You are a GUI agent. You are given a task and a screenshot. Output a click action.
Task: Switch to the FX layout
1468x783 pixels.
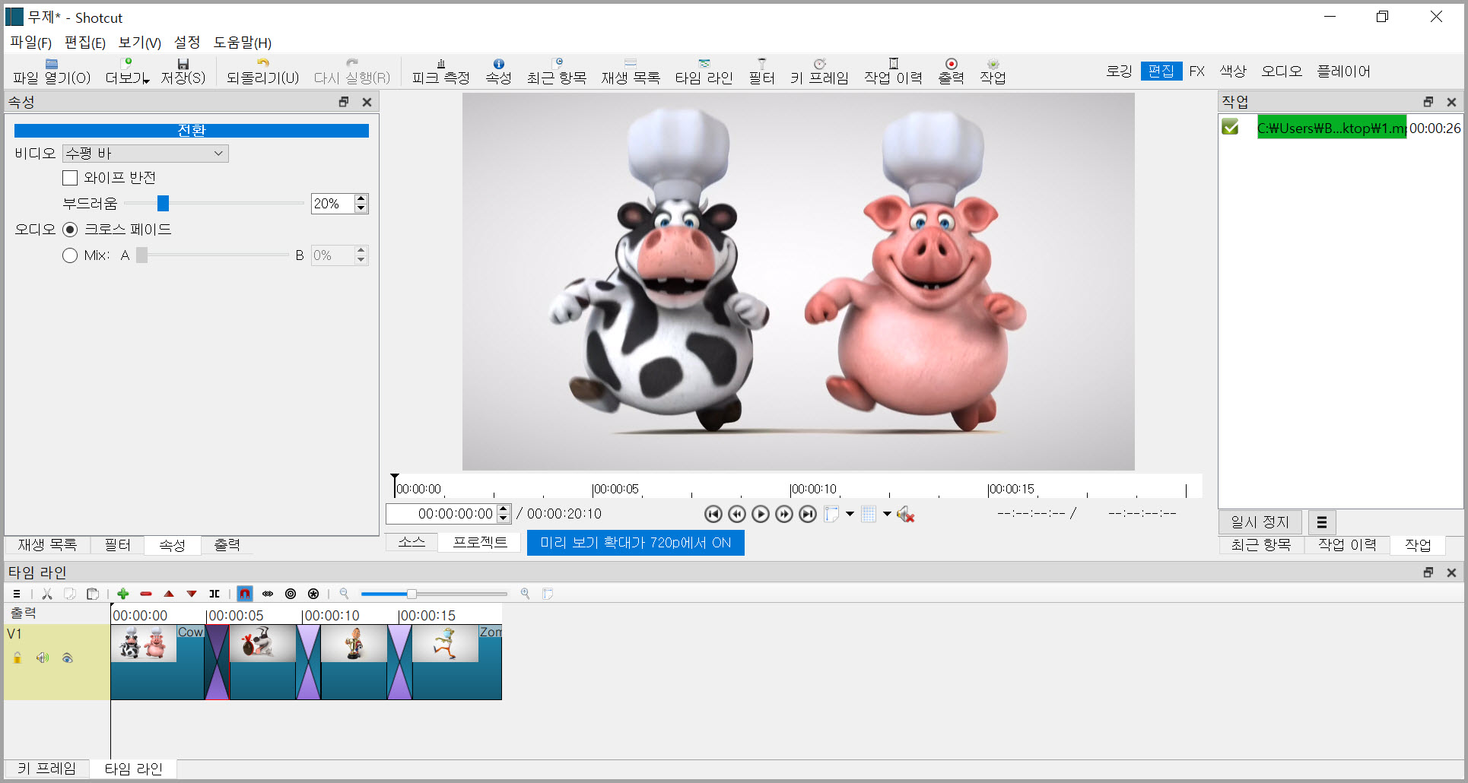pyautogui.click(x=1197, y=71)
